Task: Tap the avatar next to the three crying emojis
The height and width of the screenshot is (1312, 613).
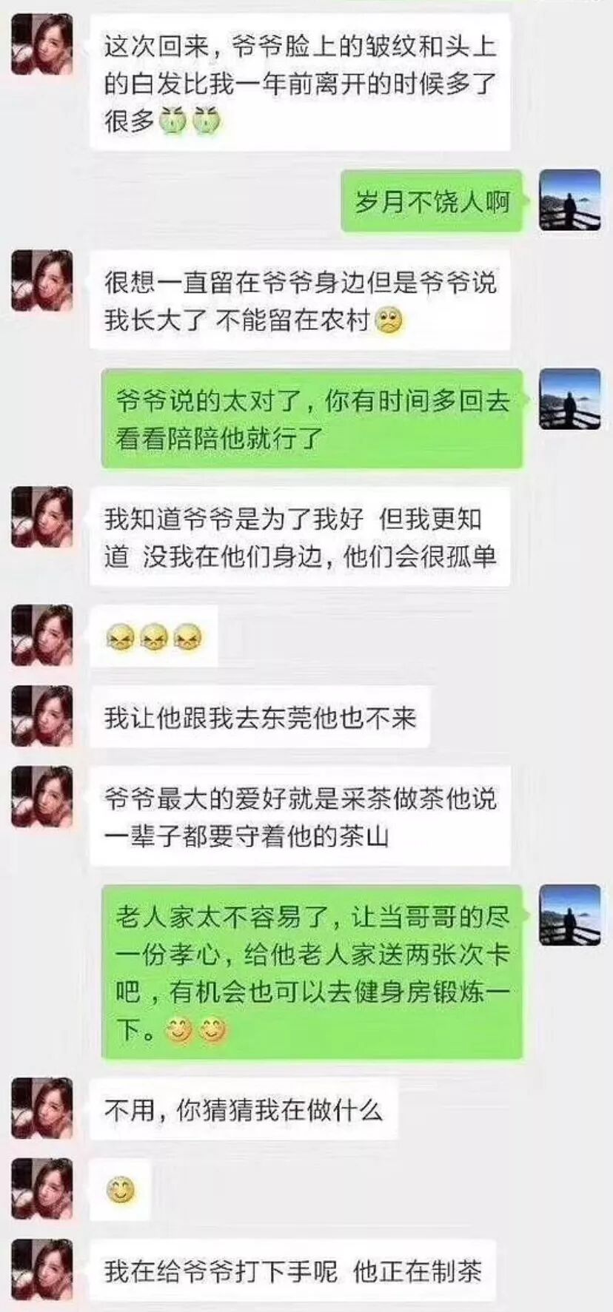Action: click(42, 635)
